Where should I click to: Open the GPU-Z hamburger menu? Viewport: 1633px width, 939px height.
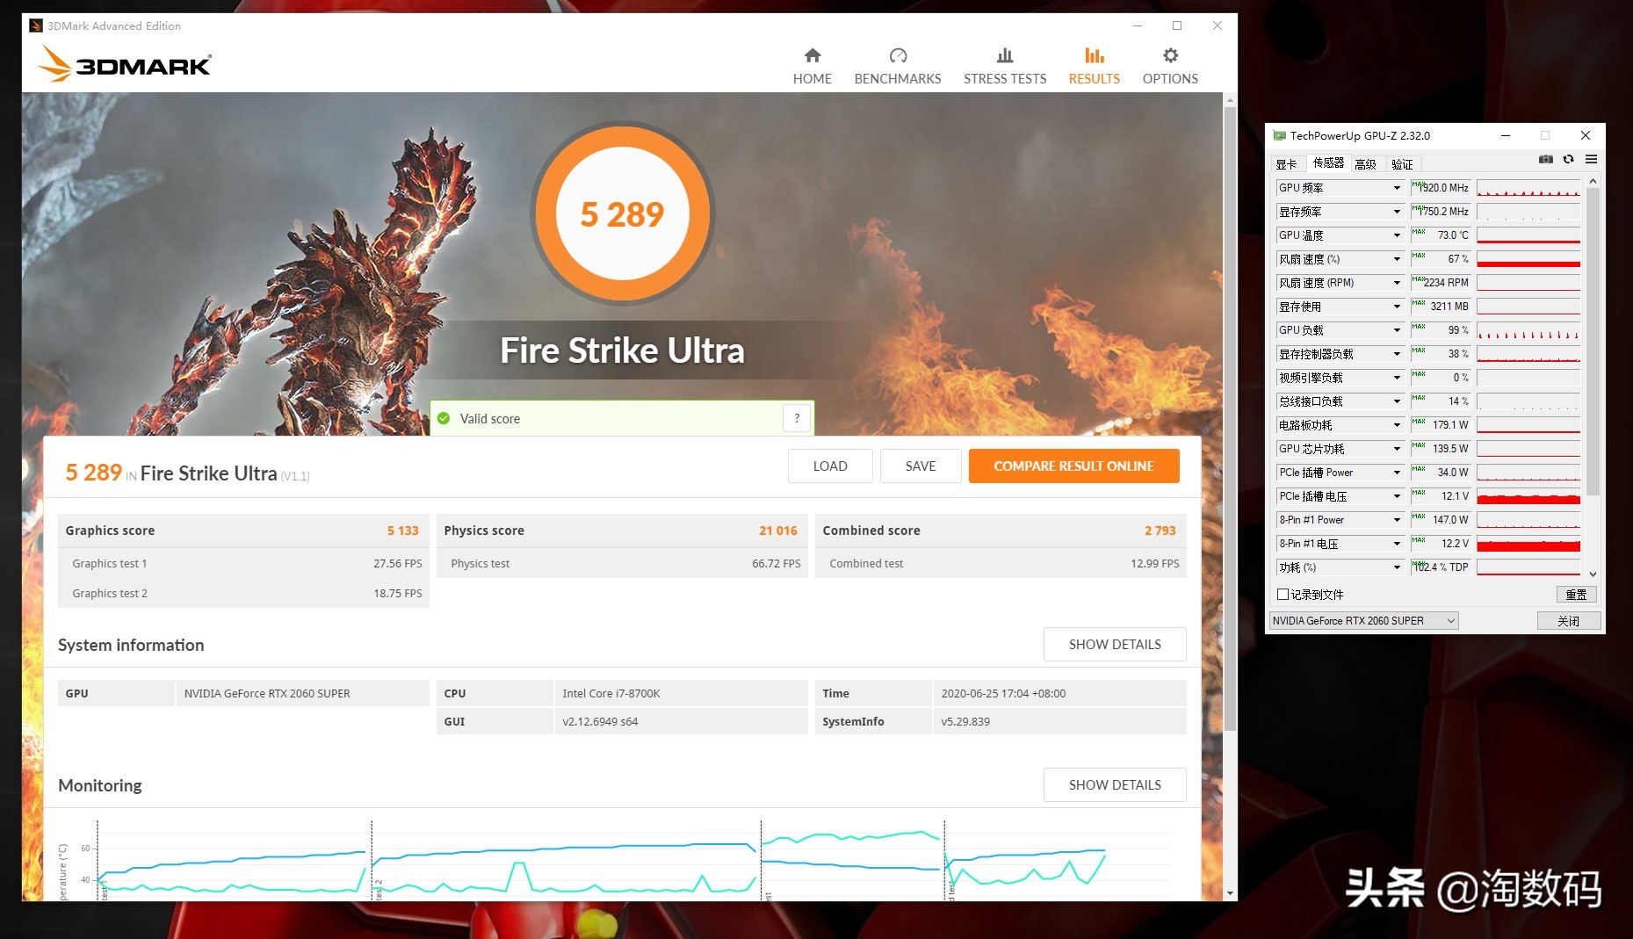1591,160
